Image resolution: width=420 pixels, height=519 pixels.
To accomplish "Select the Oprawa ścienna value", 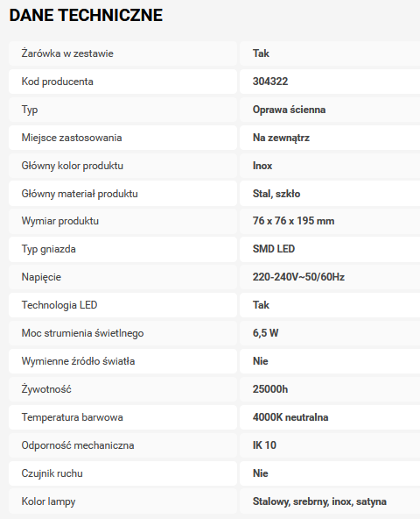I will 289,110.
